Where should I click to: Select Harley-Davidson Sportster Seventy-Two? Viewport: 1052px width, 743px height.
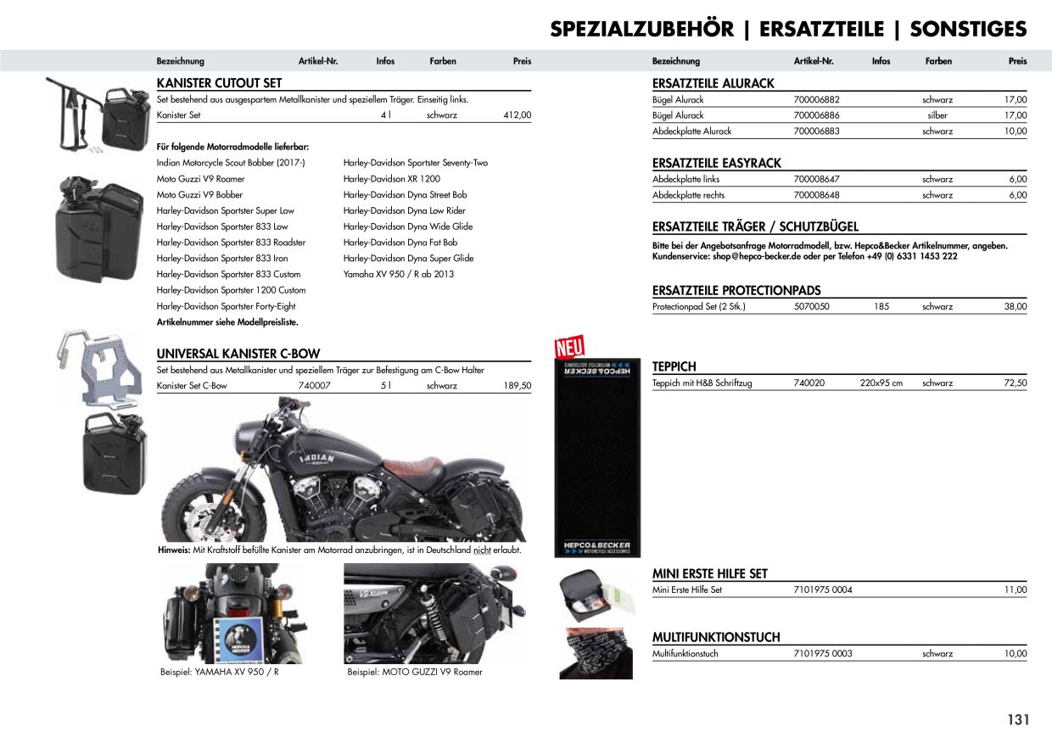(416, 163)
